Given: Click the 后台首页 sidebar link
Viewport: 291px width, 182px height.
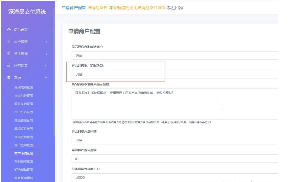Looking at the screenshot, I should [x=21, y=29].
